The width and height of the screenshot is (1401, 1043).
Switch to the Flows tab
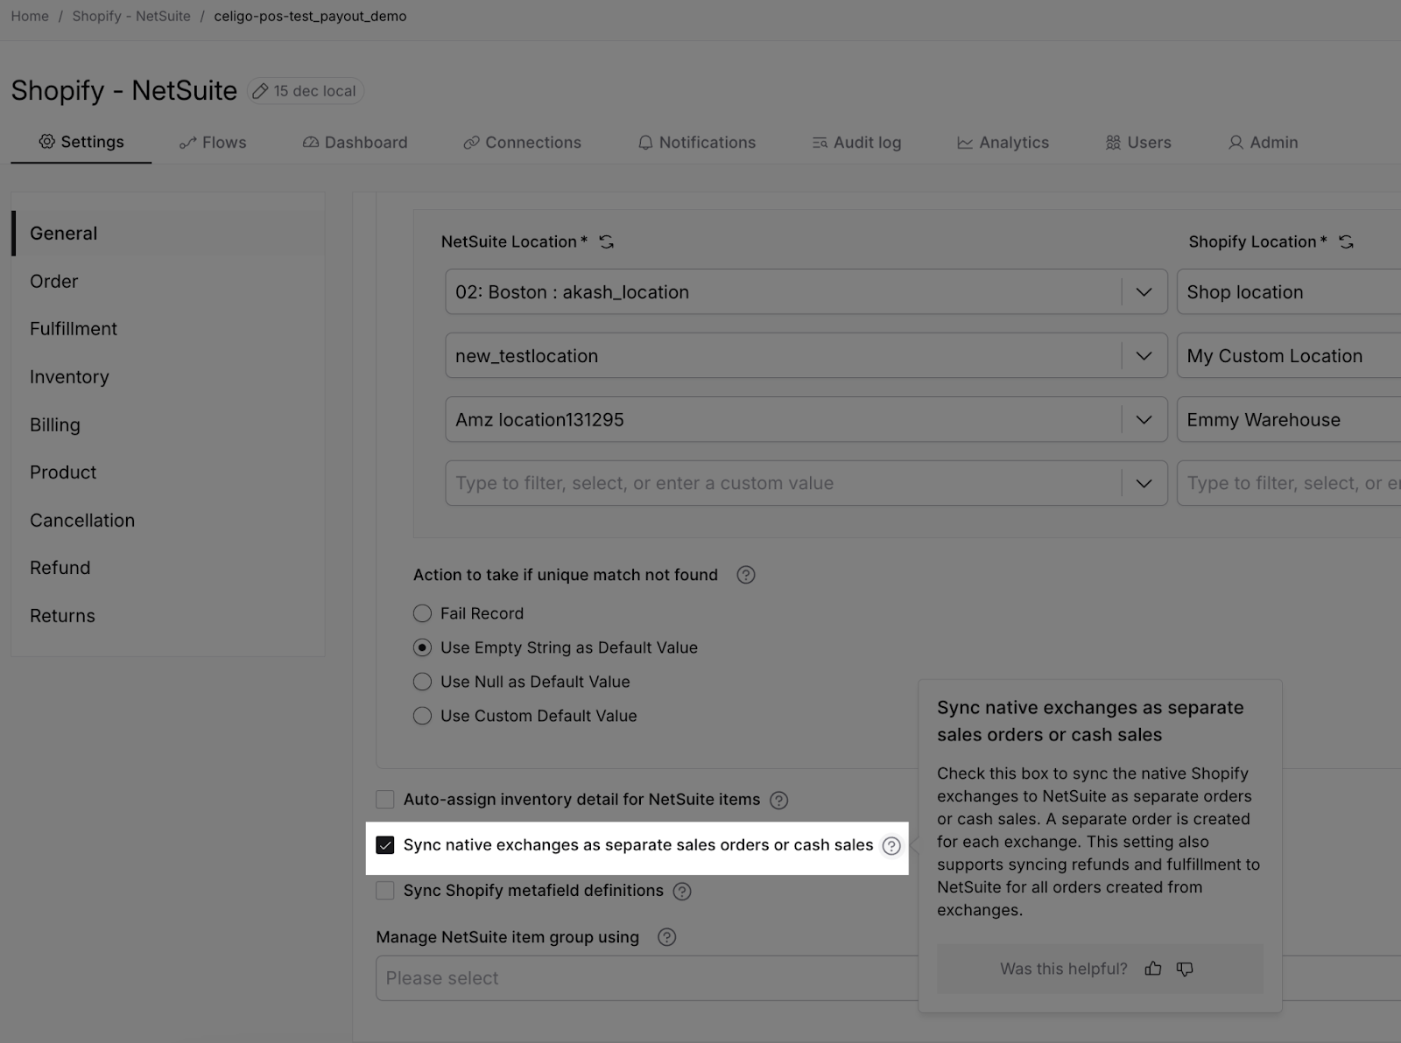[x=213, y=143]
